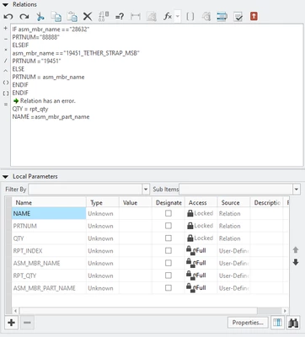Move parameter up with up arrow
This screenshot has width=305, height=337.
296,249
